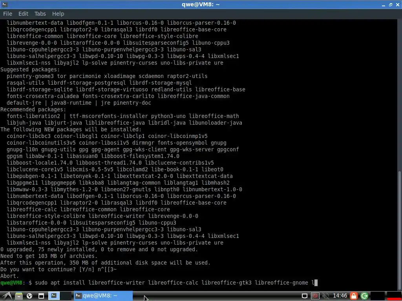Switch to the highlighted desktop pager with terminal
The image size is (402, 301).
[54, 296]
